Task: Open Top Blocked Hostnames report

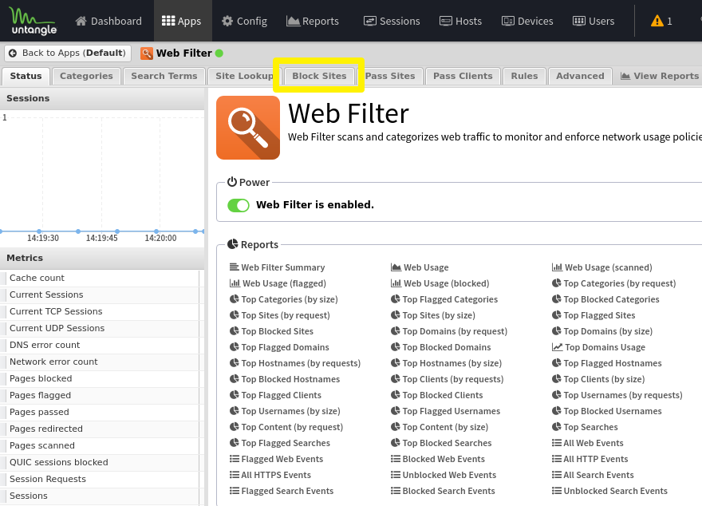Action: [x=285, y=379]
